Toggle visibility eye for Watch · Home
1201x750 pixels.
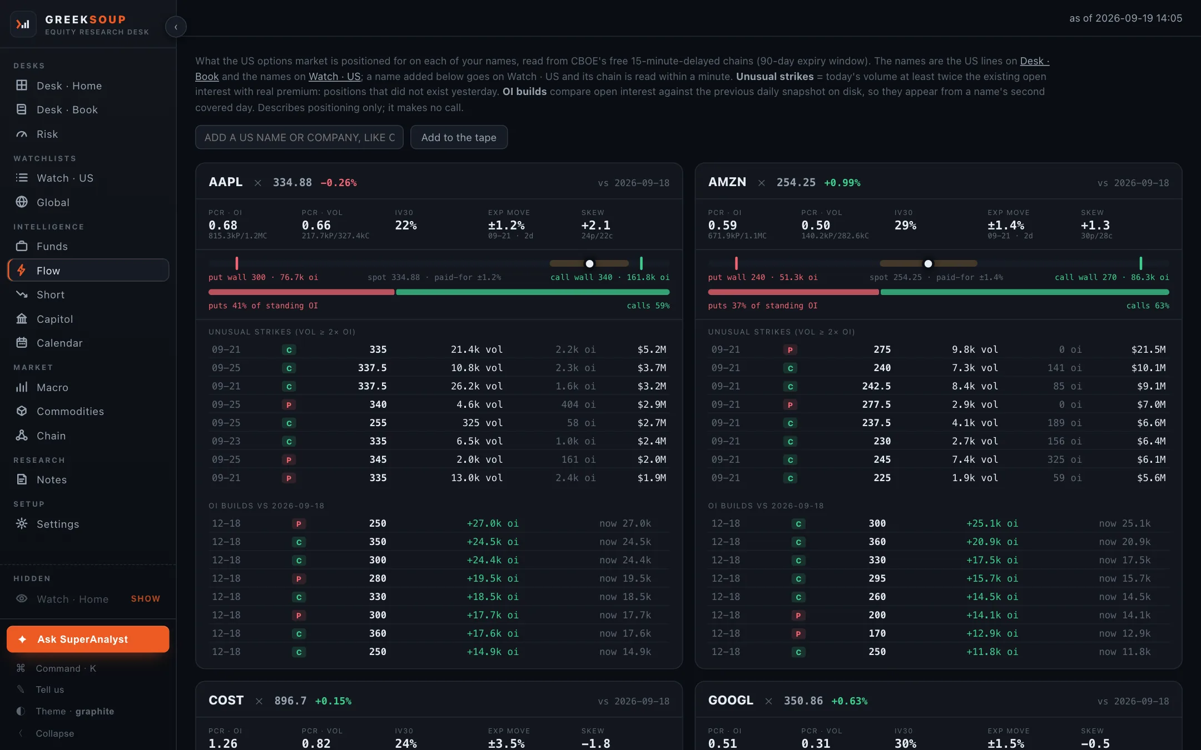tap(22, 599)
